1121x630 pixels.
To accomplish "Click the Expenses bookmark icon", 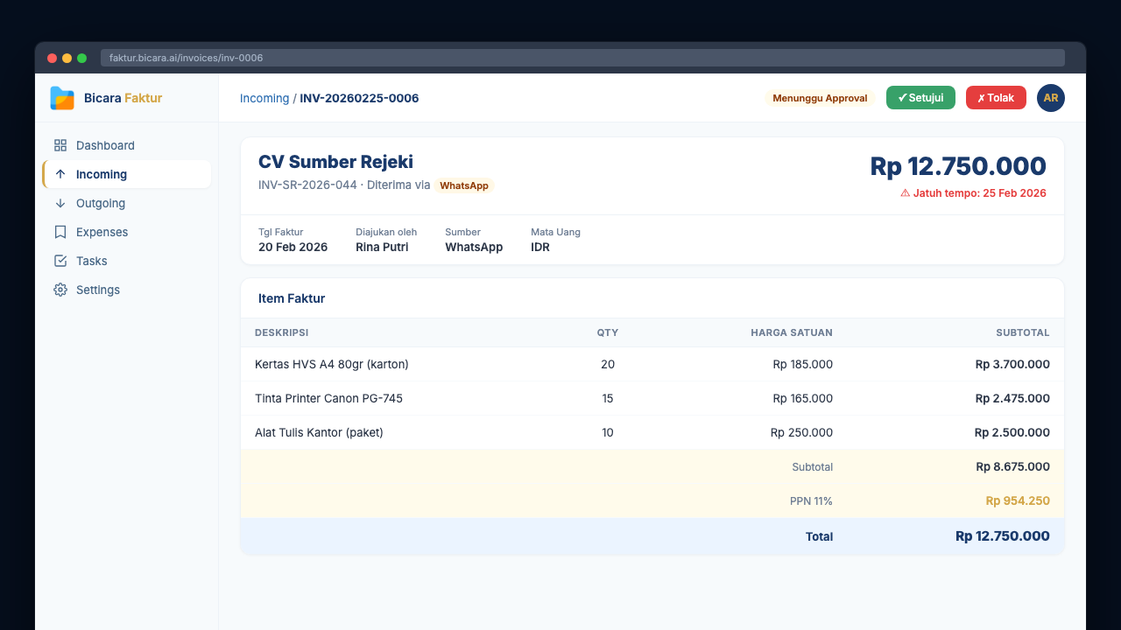I will 60,232.
